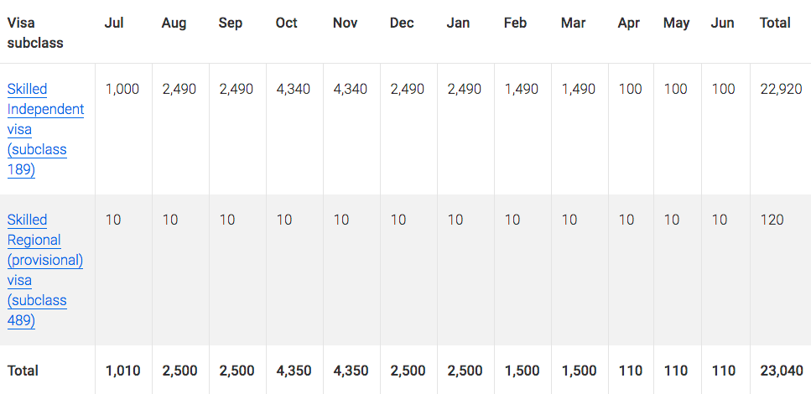Screen dimensions: 811x394
Task: Click the Total column header
Action: click(x=775, y=23)
